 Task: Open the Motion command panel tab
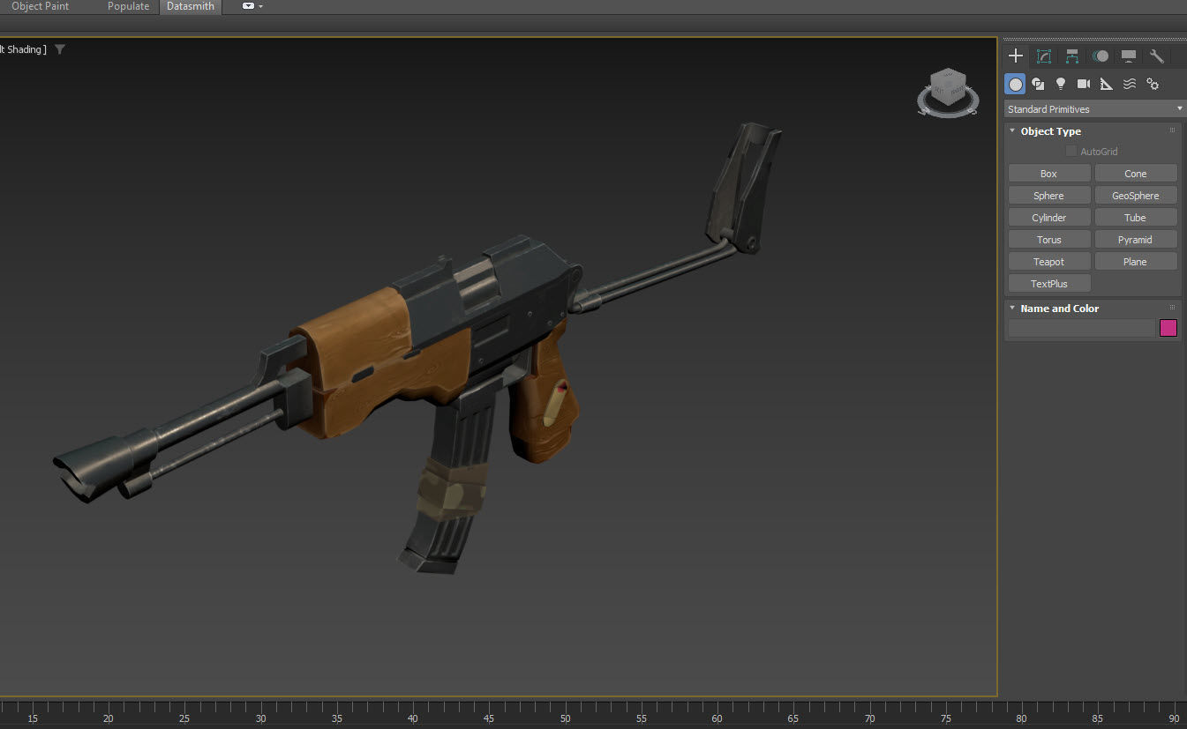point(1101,56)
